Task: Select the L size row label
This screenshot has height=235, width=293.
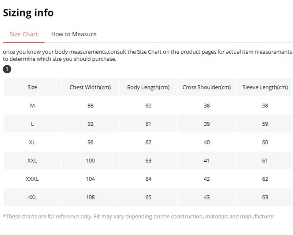Action: click(32, 124)
